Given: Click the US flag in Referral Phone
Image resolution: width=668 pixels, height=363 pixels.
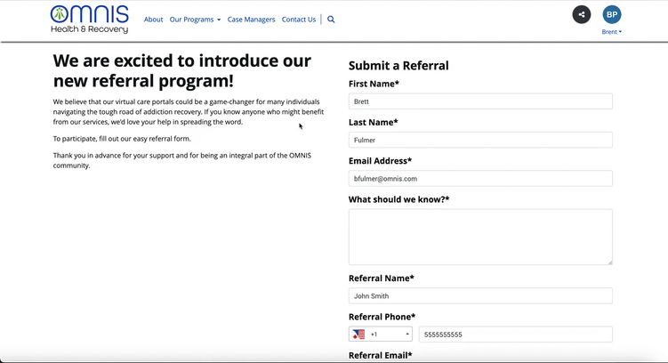Looking at the screenshot, I should [358, 335].
